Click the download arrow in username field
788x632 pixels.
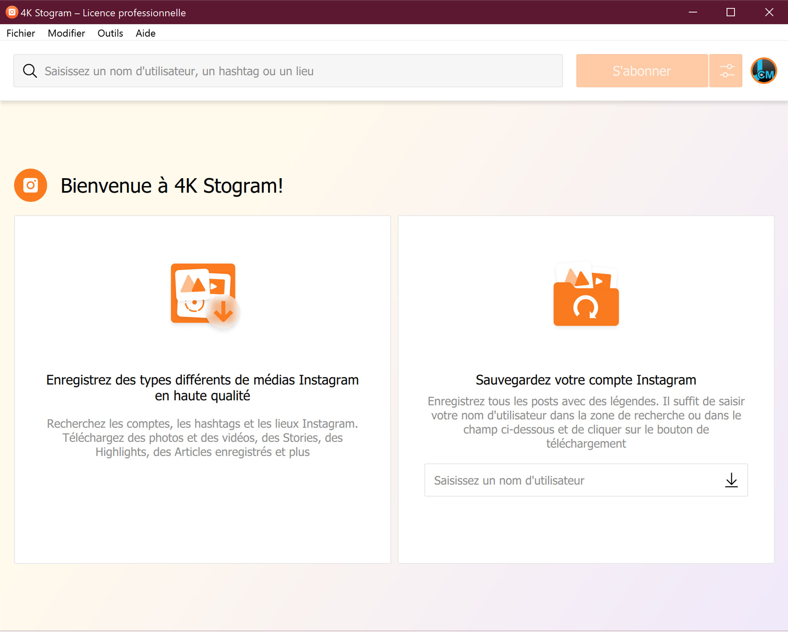click(x=731, y=480)
